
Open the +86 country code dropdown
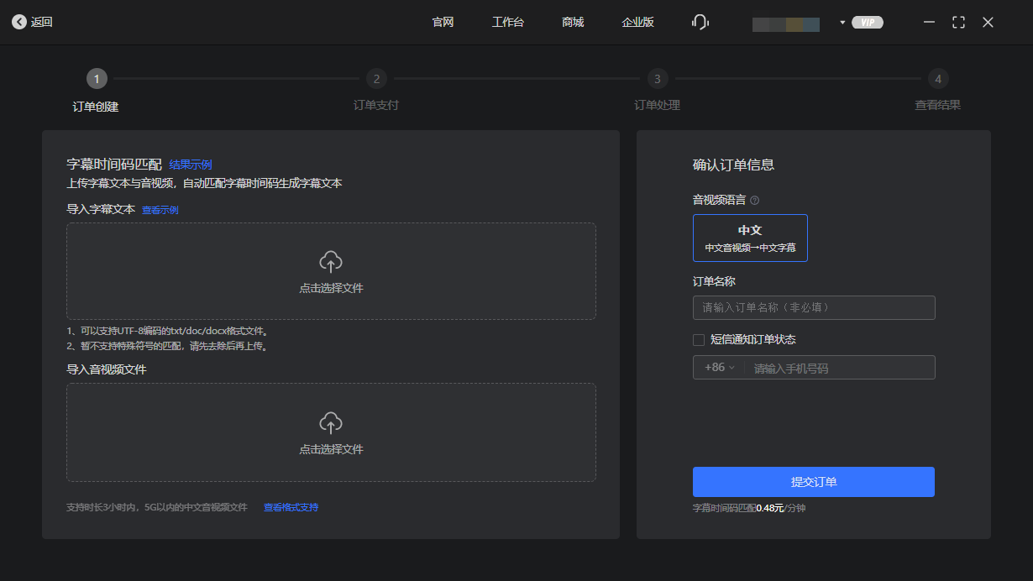click(720, 368)
